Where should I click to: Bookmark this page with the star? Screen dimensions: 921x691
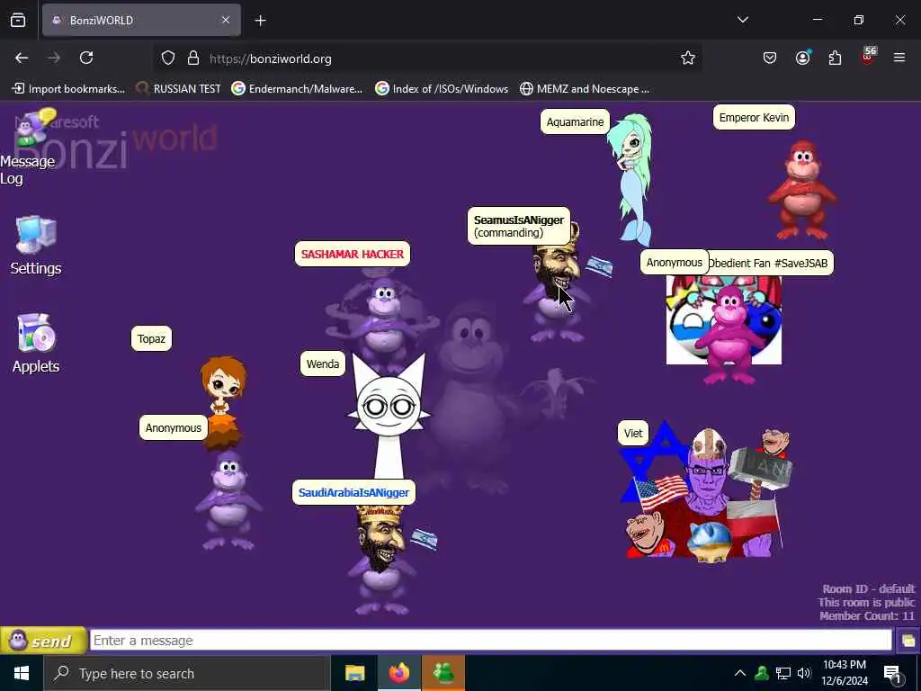point(688,58)
